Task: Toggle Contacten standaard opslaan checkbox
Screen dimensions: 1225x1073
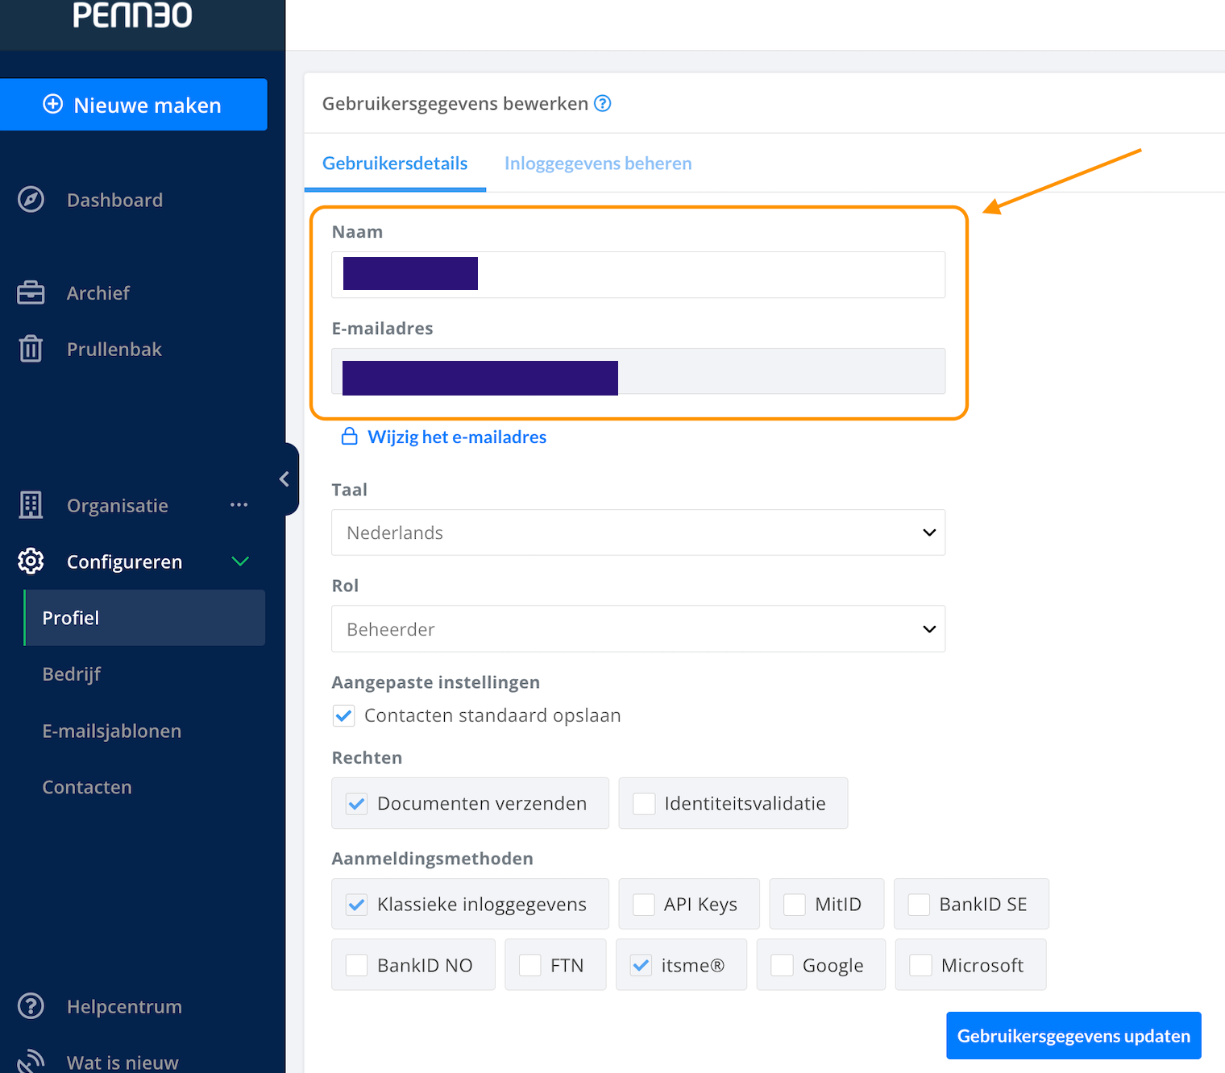Action: pyautogui.click(x=344, y=715)
